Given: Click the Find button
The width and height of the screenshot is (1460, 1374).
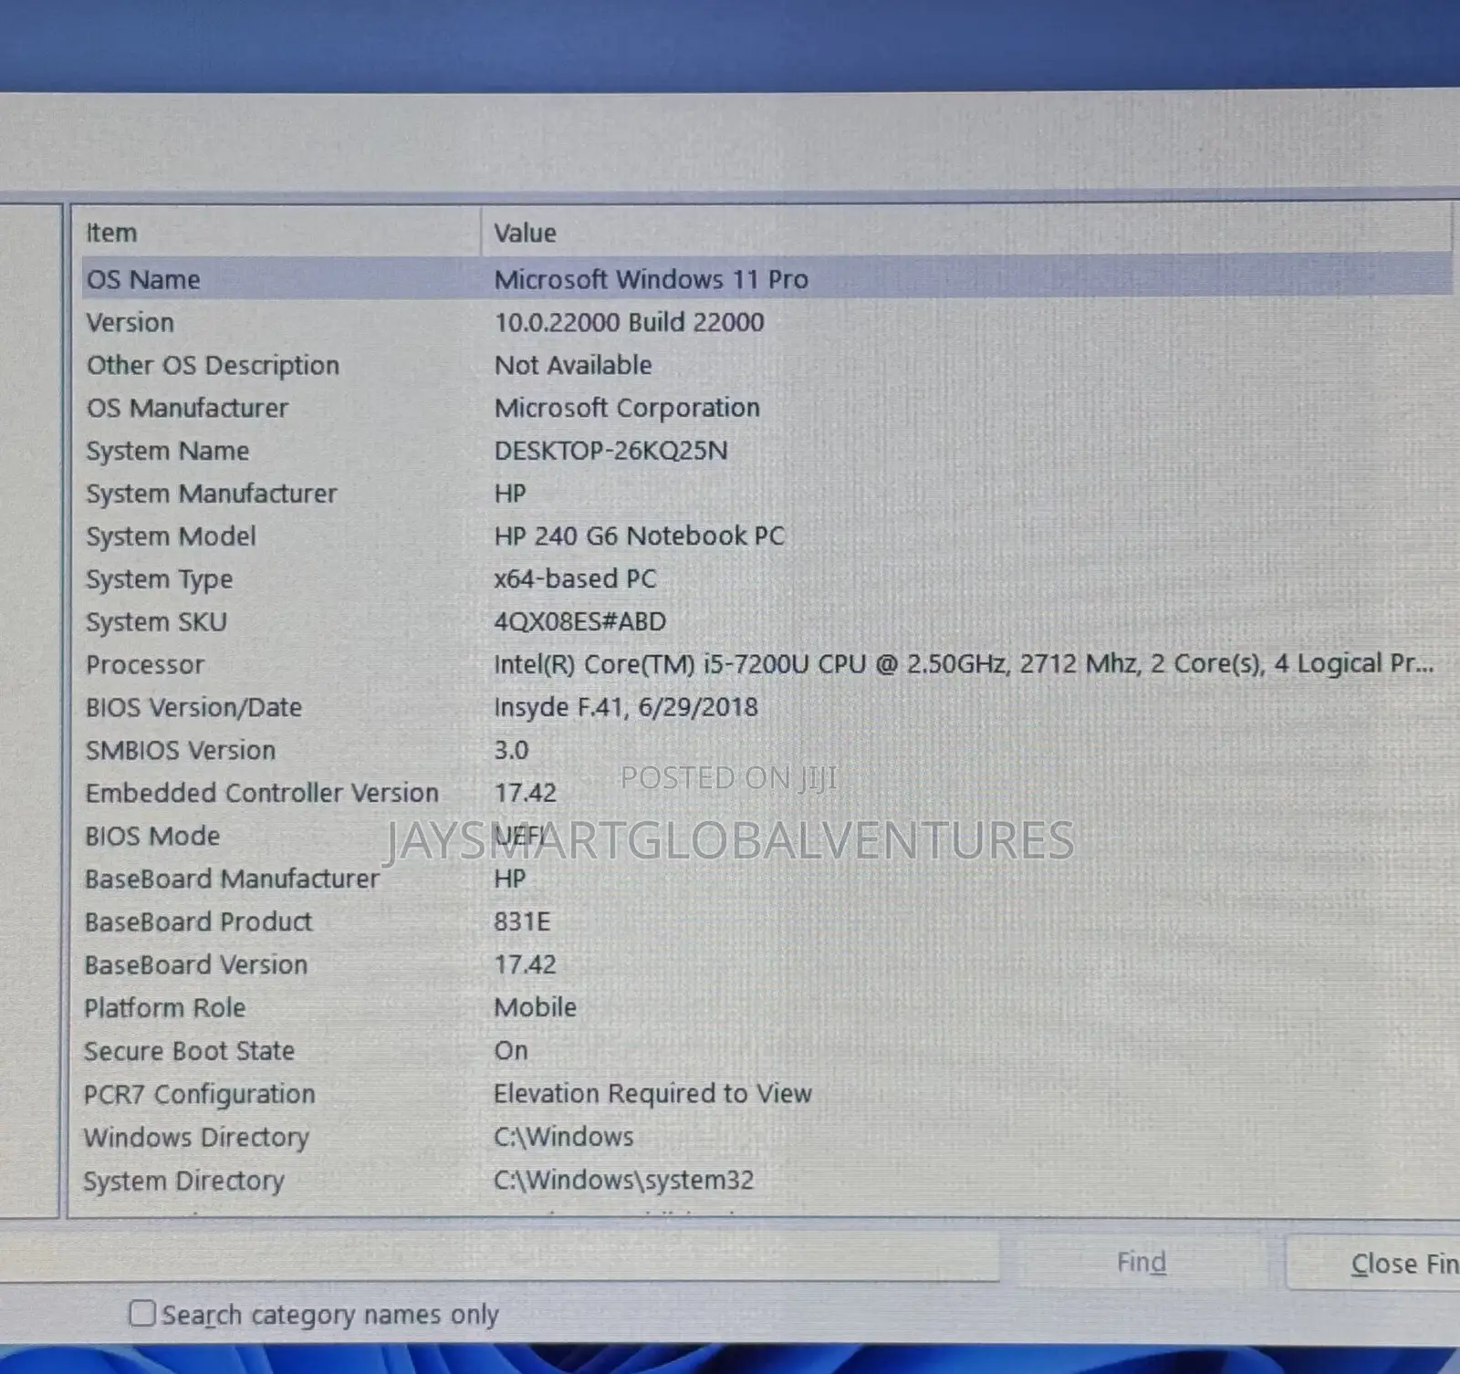Looking at the screenshot, I should (x=1141, y=1262).
